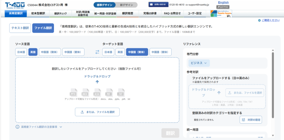Click the info icon beside 高精度ファイル翻訳の注意事項
The width and height of the screenshot is (284, 140).
pyautogui.click(x=17, y=127)
